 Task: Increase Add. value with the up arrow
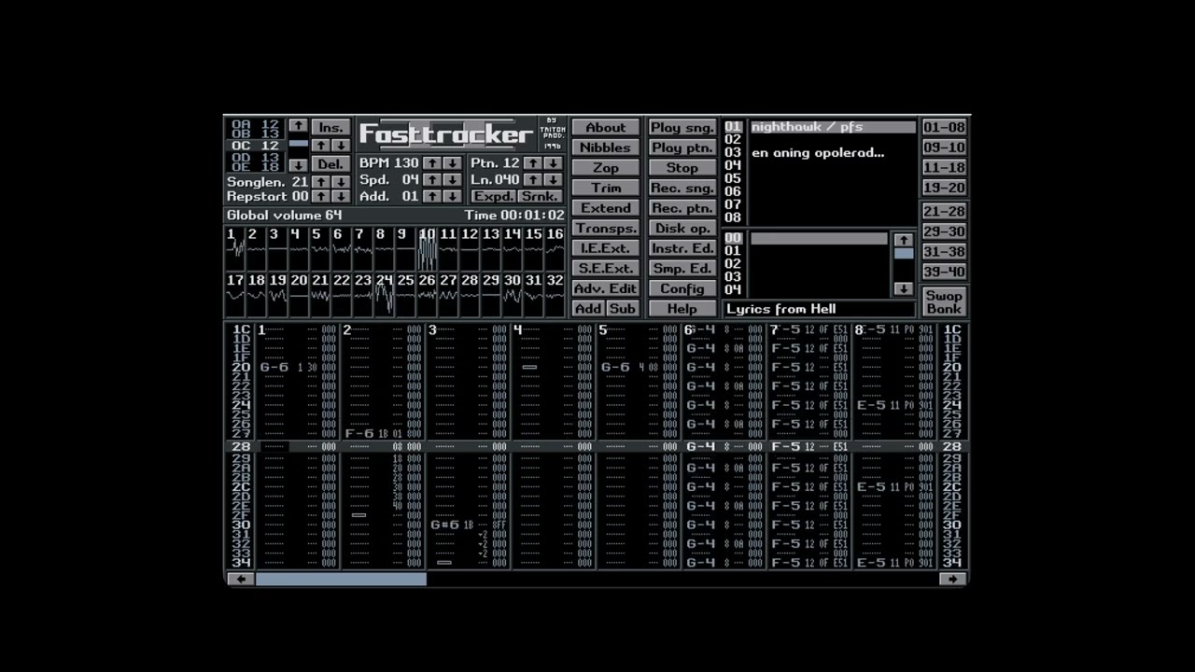pos(431,196)
